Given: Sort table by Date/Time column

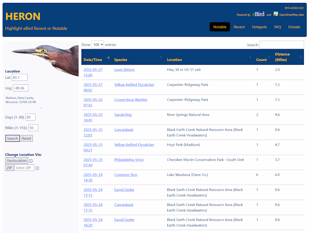Looking at the screenshot, I should point(96,57).
